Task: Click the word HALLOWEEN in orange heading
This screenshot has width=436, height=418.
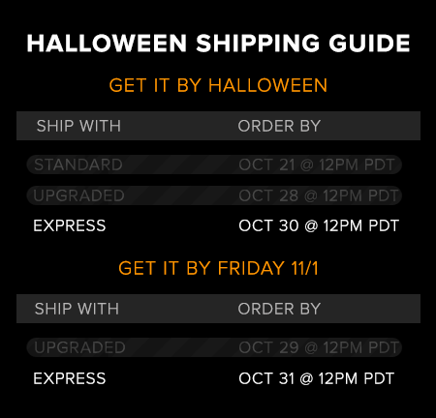Action: pyautogui.click(x=267, y=85)
